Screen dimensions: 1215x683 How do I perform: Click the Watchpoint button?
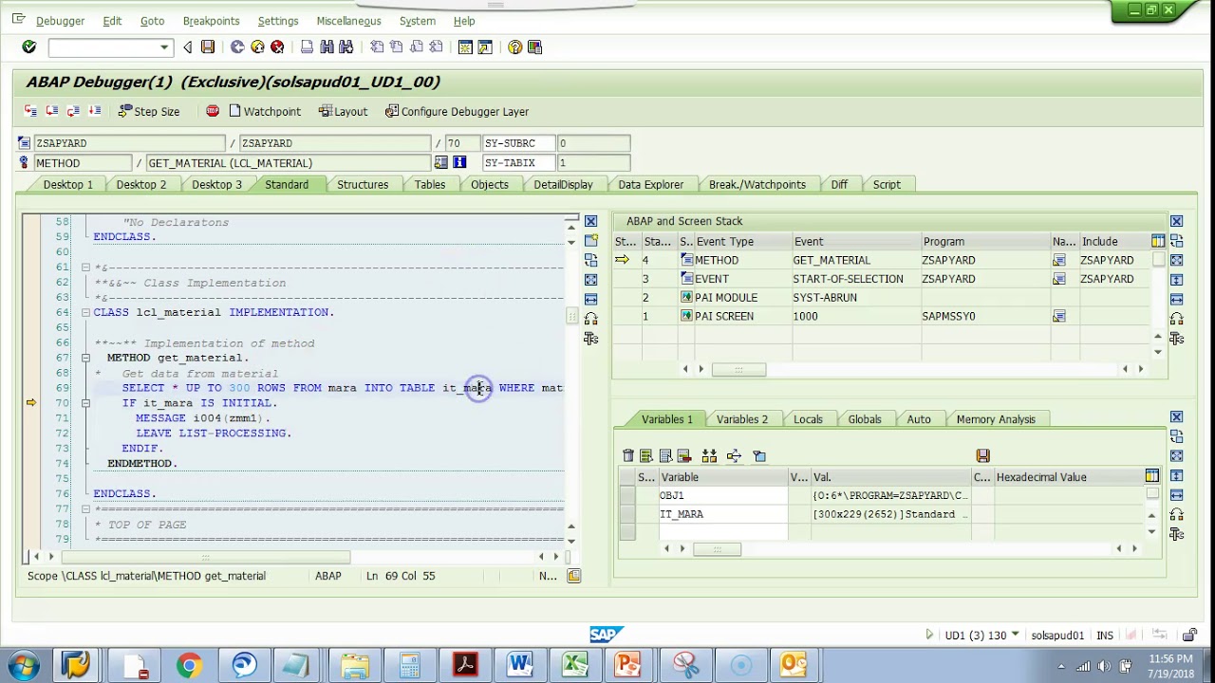[265, 111]
